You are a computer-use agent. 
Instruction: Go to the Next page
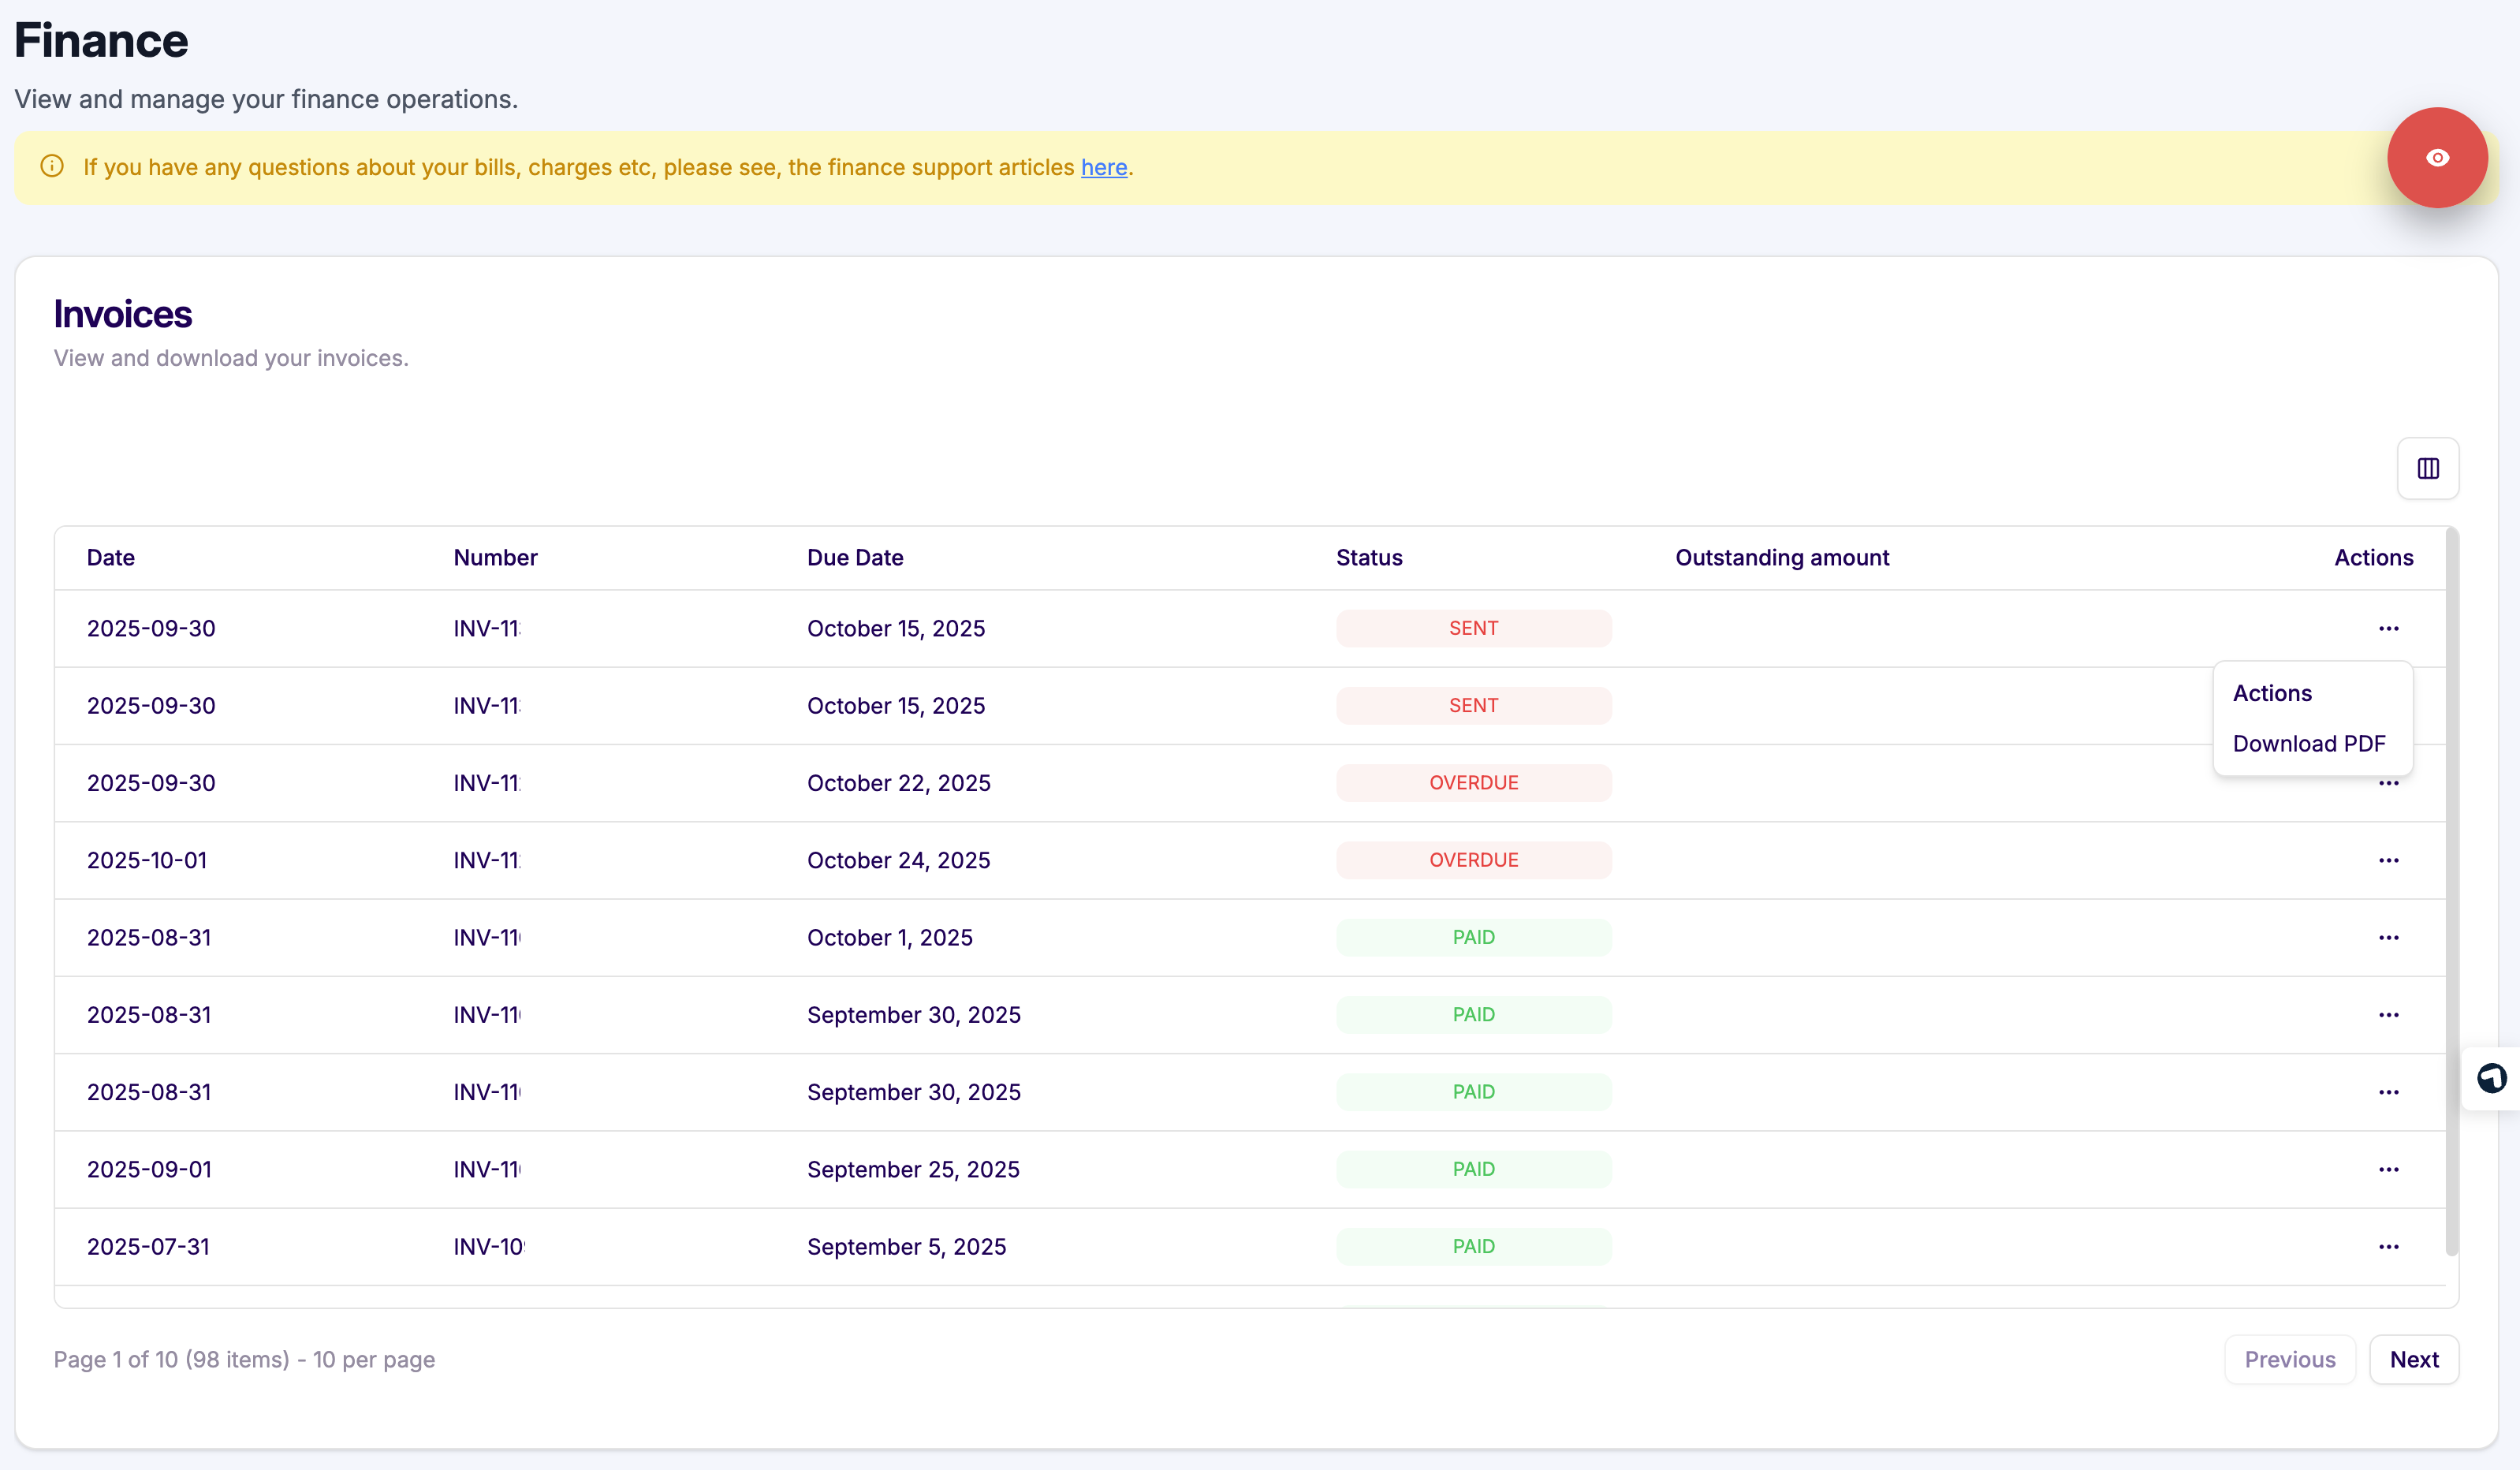tap(2413, 1359)
